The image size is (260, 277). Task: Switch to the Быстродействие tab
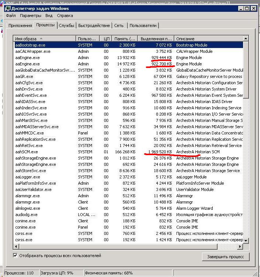pyautogui.click(x=94, y=25)
